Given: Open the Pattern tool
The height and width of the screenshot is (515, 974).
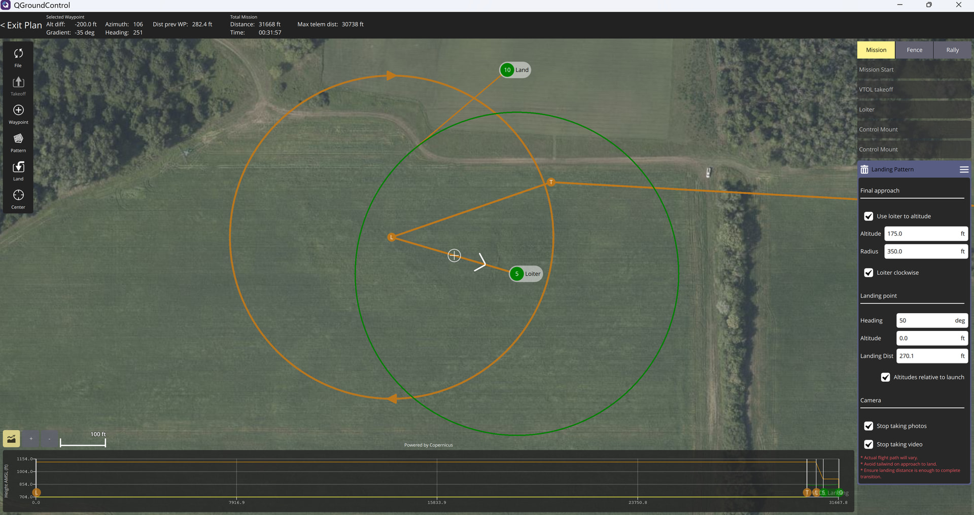Looking at the screenshot, I should (x=18, y=142).
